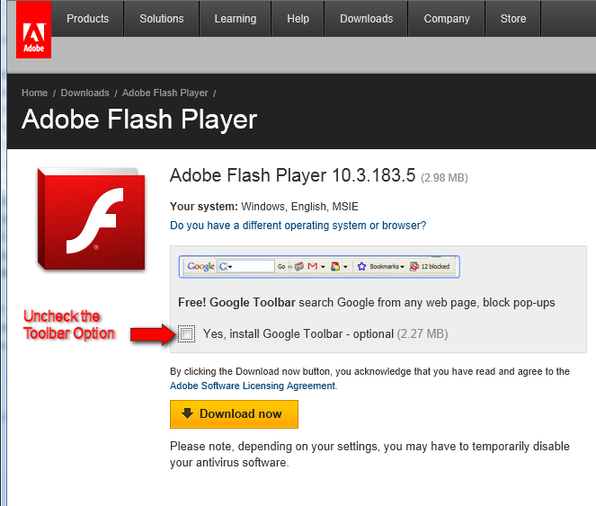Viewport: 596px width, 506px height.
Task: Click the download arrow icon on yellow button
Action: [187, 414]
